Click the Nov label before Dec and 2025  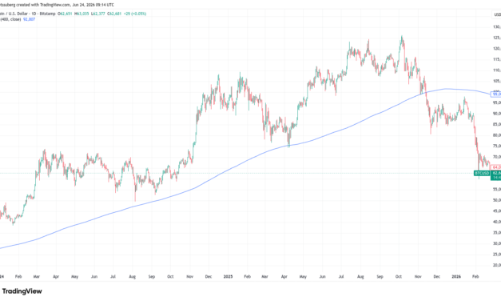click(x=190, y=276)
